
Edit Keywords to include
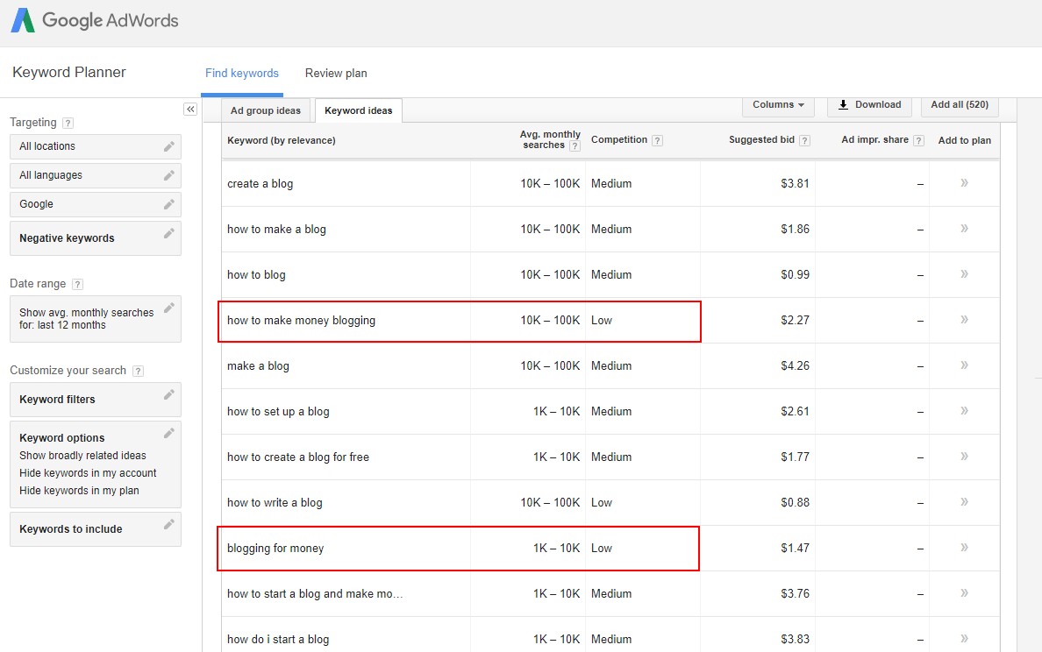pos(168,524)
